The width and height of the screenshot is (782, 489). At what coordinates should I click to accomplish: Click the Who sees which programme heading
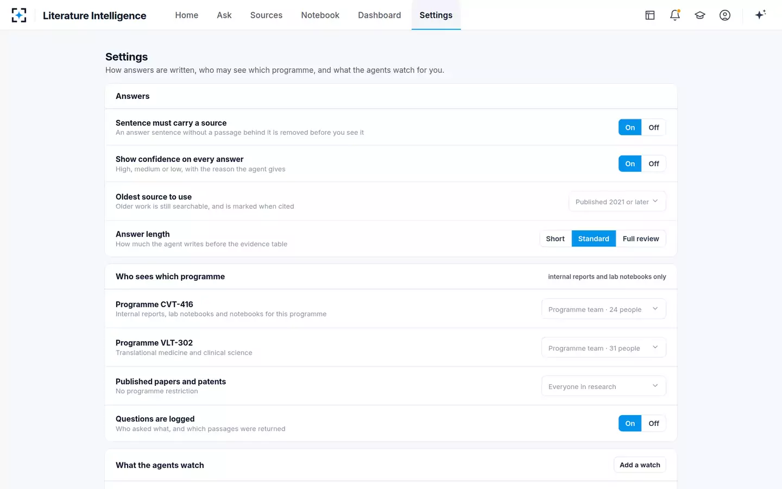(170, 277)
